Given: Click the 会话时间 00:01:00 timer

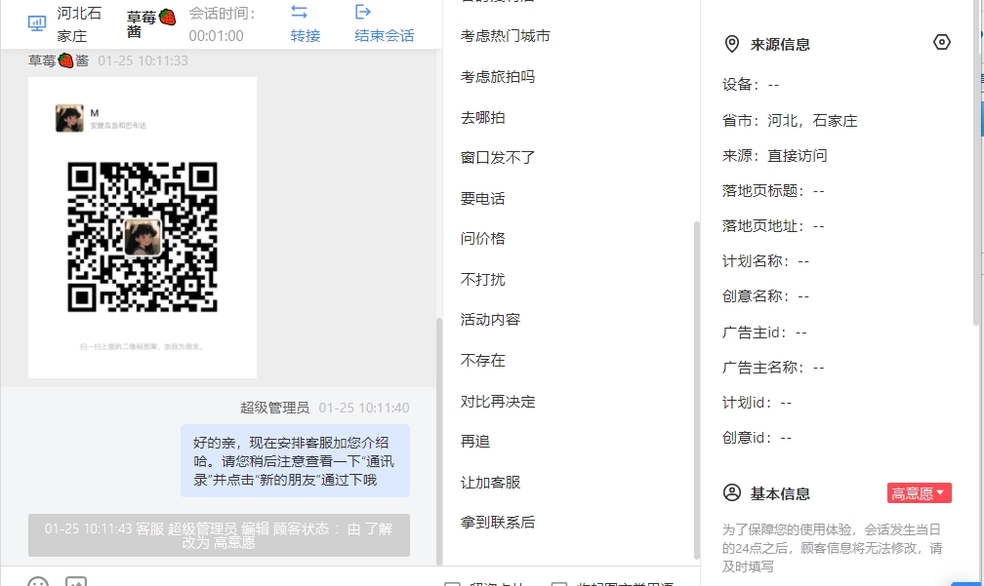Looking at the screenshot, I should pos(223,23).
